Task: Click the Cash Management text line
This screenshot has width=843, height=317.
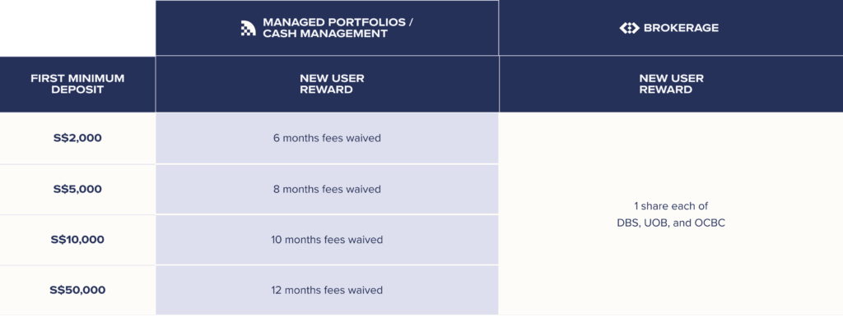Action: (324, 33)
